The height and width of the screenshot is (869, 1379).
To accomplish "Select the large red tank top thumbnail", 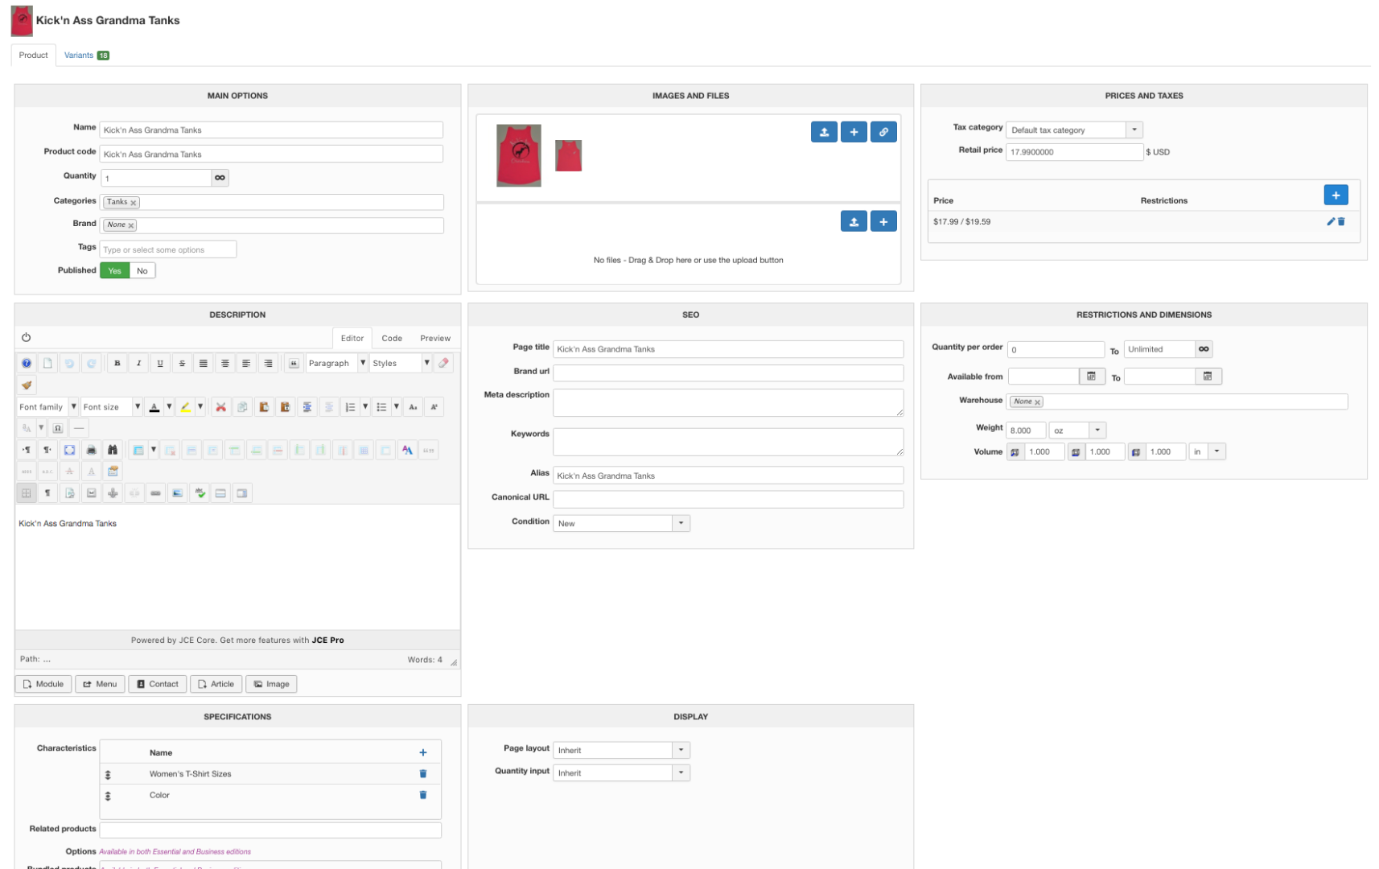I will [519, 155].
